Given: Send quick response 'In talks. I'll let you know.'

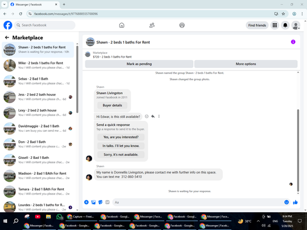Looking at the screenshot, I should pyautogui.click(x=121, y=146).
